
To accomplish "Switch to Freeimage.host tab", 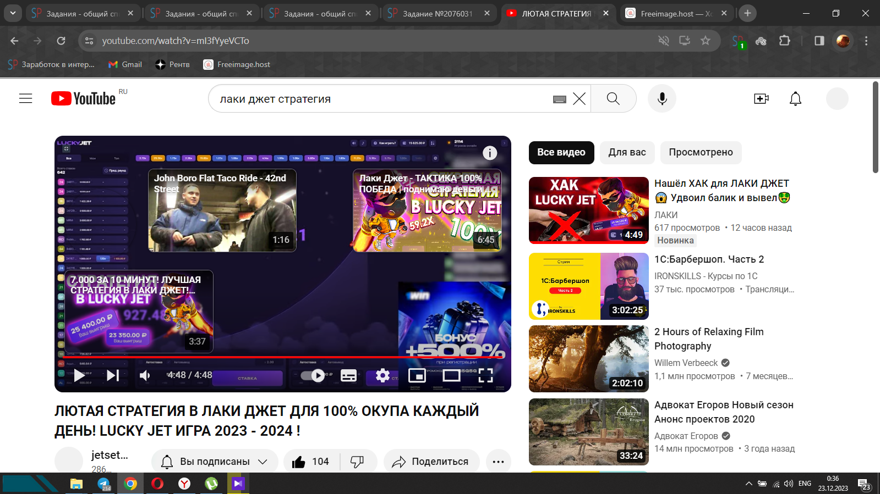I will 677,13.
